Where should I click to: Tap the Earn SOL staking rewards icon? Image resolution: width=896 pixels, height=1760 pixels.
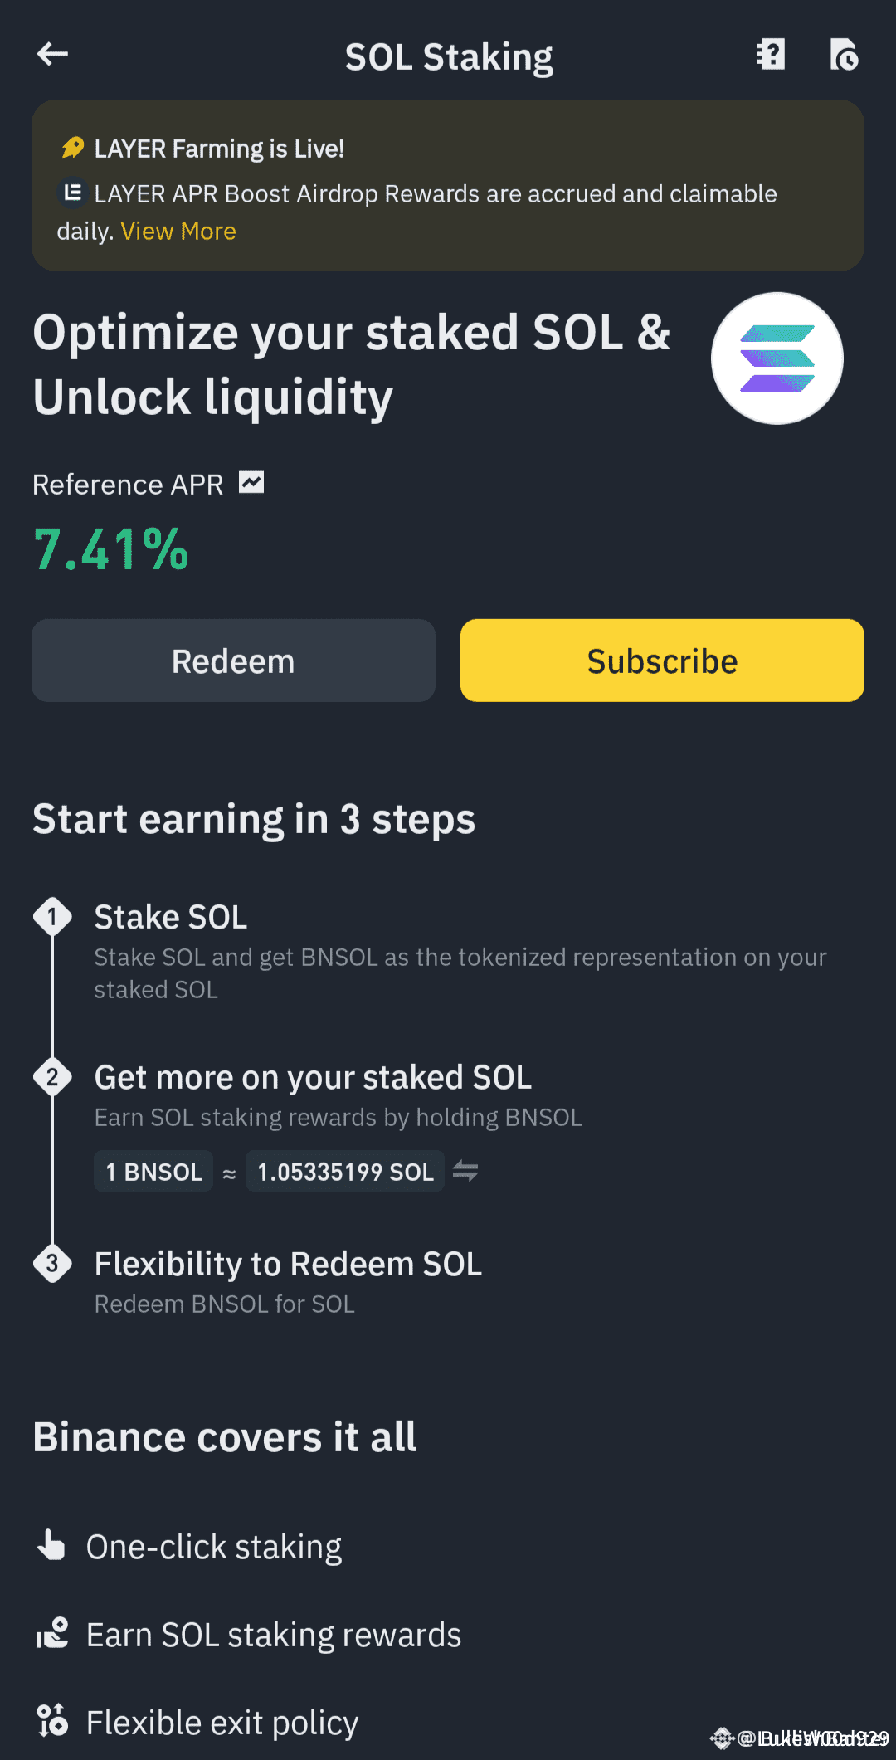(x=51, y=1634)
